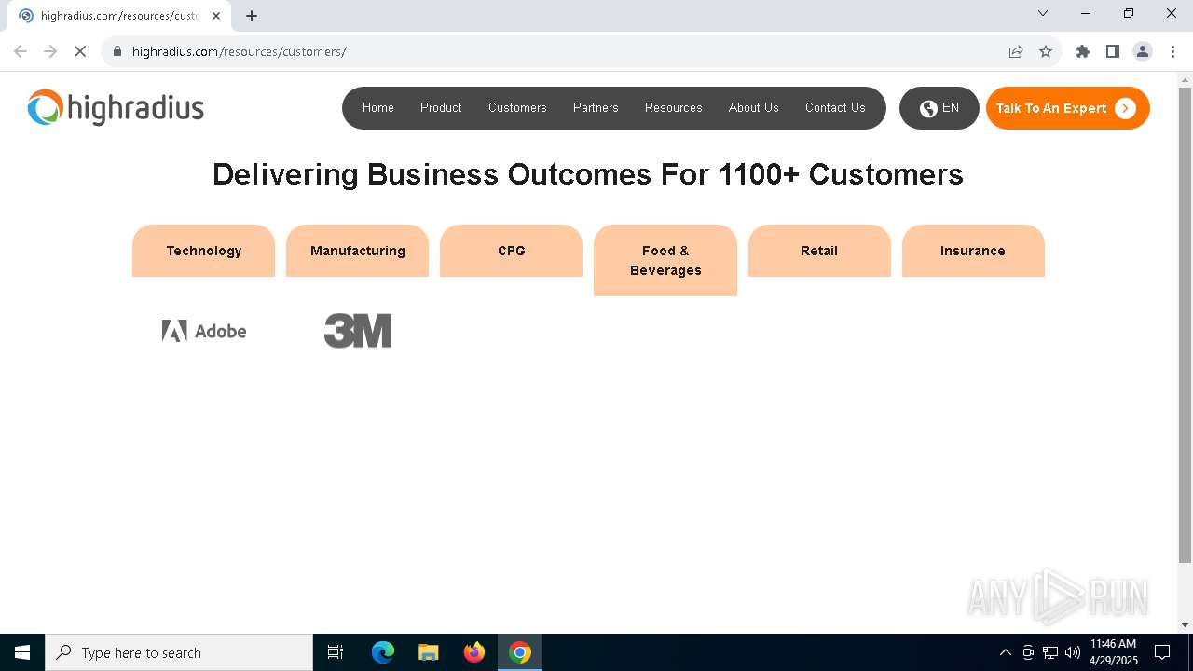
Task: Share this page using the share icon
Action: (x=1016, y=51)
